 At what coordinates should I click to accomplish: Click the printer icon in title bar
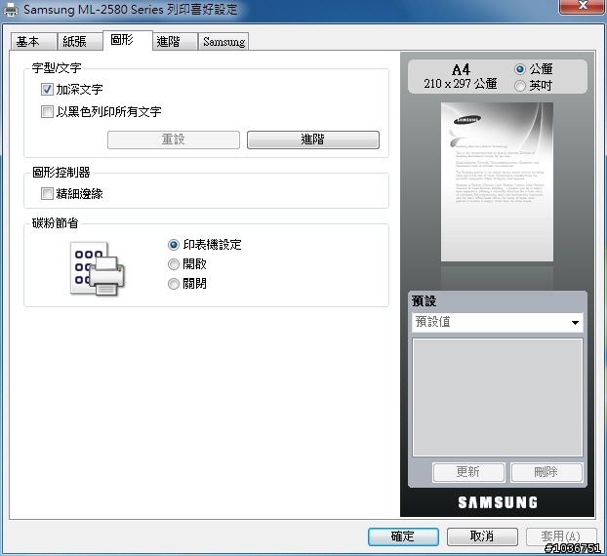(11, 10)
